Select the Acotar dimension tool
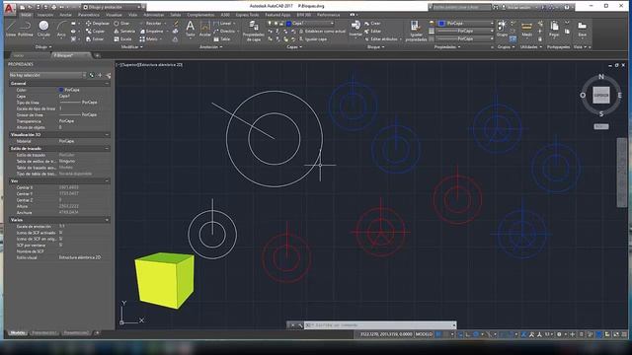This screenshot has width=632, height=355. pos(204,29)
